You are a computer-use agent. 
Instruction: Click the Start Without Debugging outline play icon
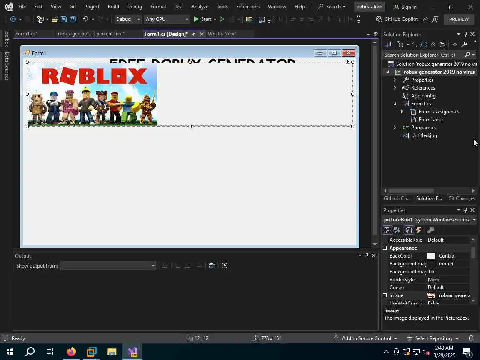pos(222,19)
